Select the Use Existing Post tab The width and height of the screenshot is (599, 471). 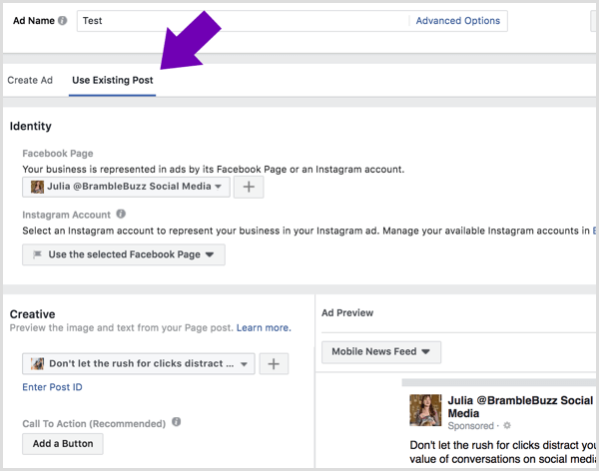pos(112,80)
